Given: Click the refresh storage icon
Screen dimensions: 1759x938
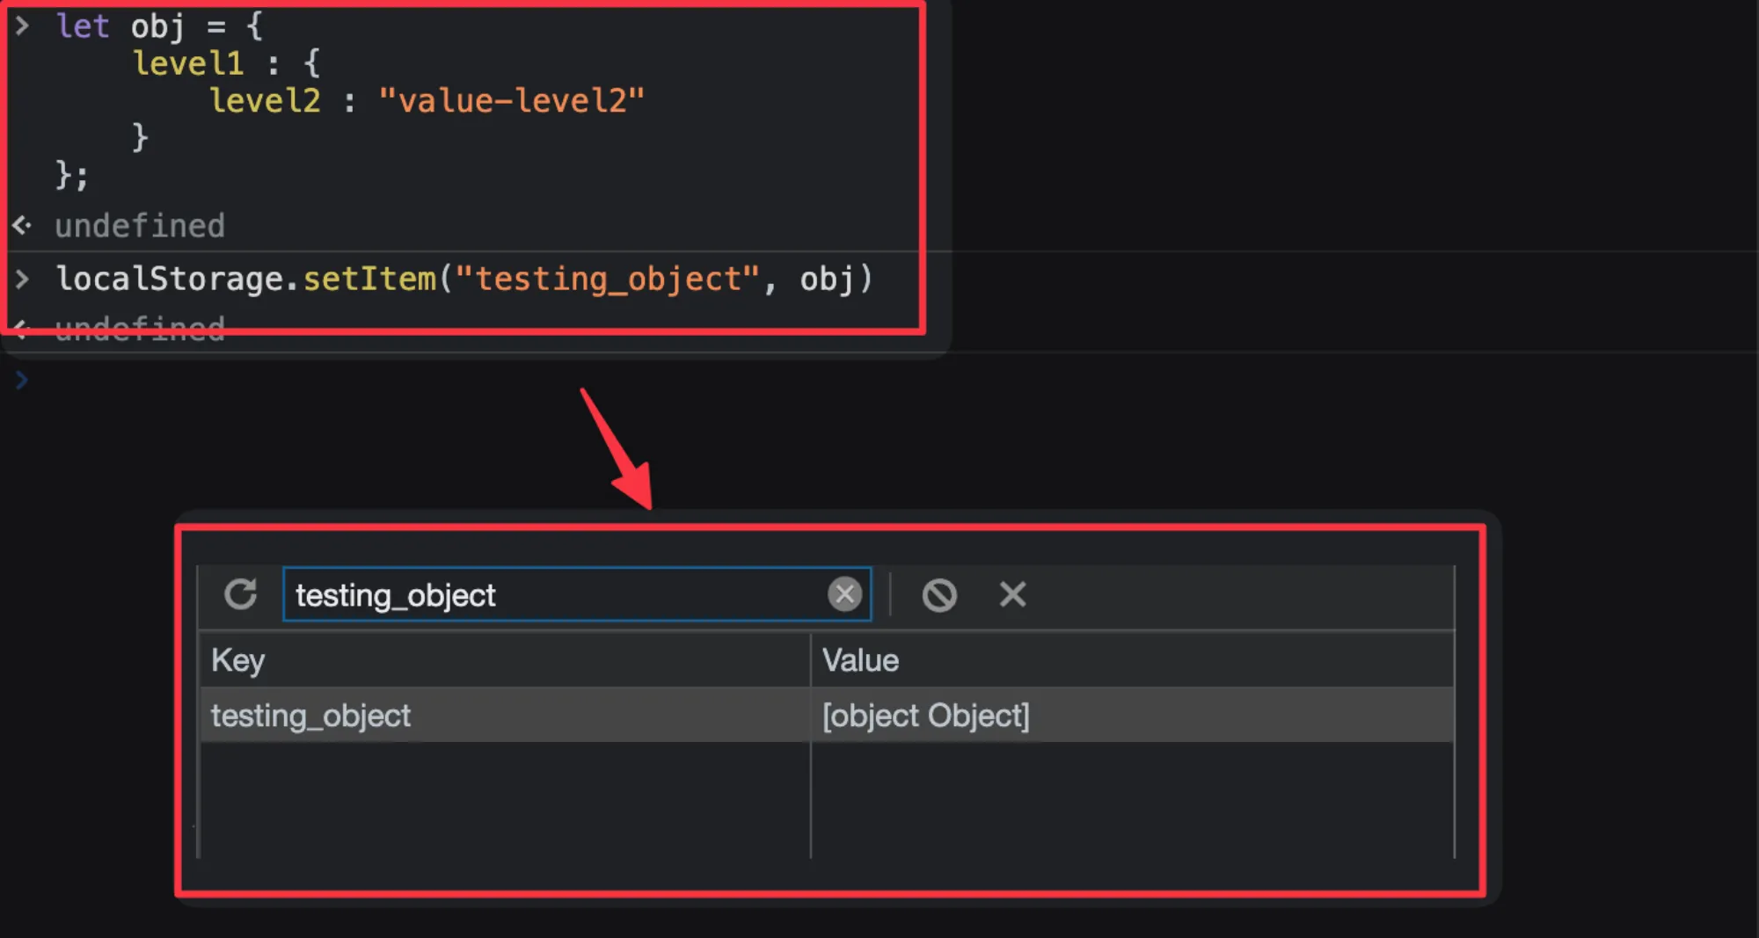Looking at the screenshot, I should click(x=240, y=594).
